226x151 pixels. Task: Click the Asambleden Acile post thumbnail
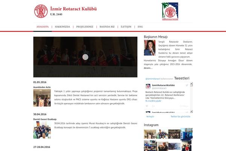(x=42, y=98)
